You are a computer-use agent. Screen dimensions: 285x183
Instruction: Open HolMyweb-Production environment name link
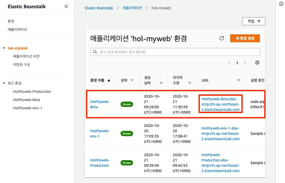(100, 163)
